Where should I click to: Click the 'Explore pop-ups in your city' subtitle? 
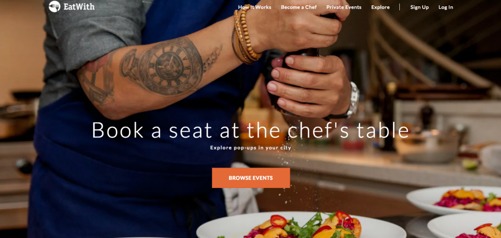point(250,148)
